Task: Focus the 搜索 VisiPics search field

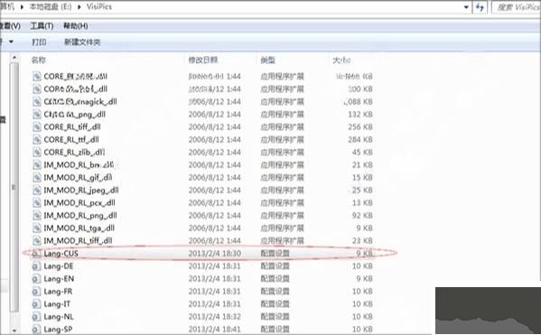Action: click(x=517, y=7)
